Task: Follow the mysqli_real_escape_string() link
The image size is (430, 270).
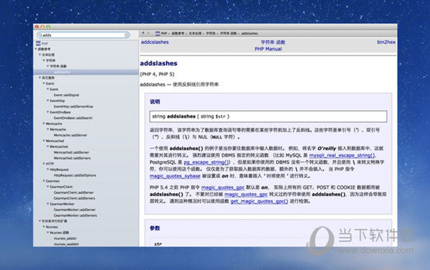Action: (342, 155)
